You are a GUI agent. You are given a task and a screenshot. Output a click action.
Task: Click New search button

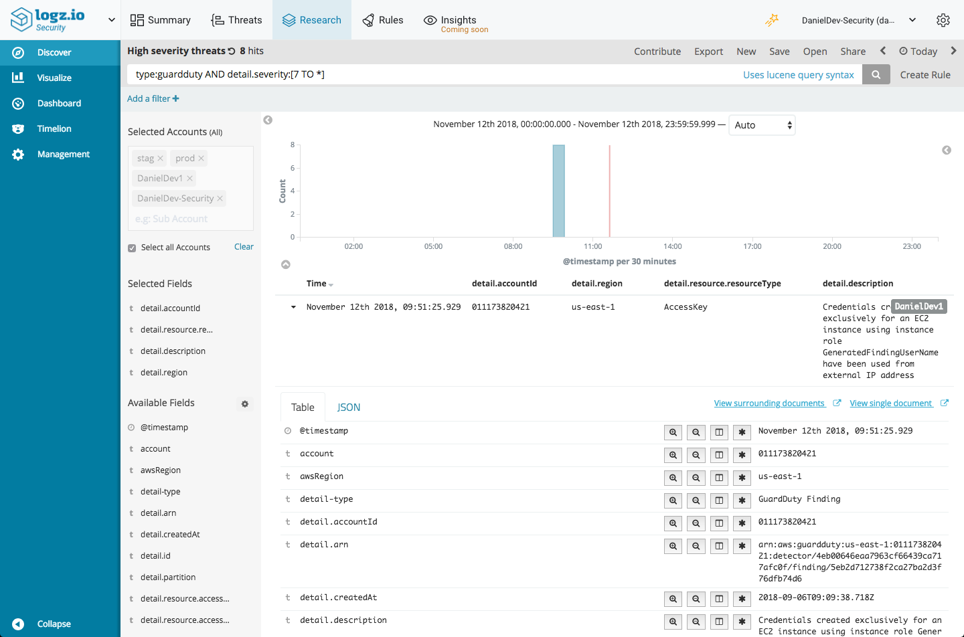tap(746, 52)
